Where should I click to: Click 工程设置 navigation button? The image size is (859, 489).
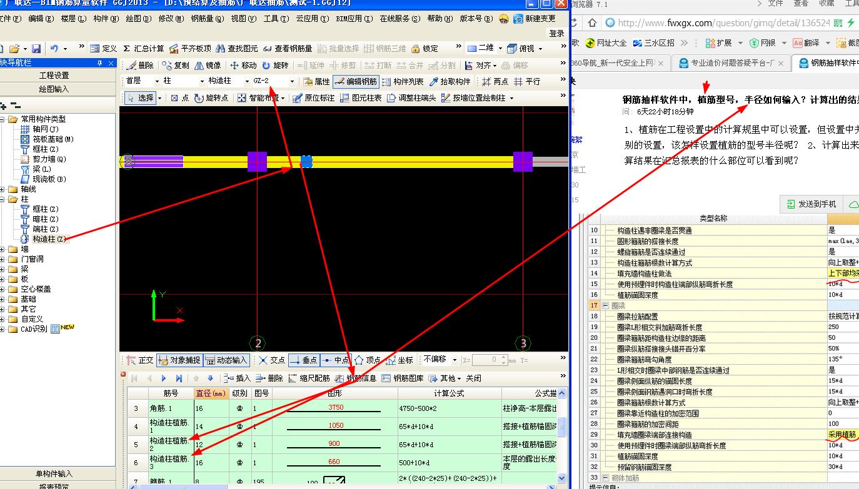tap(54, 75)
